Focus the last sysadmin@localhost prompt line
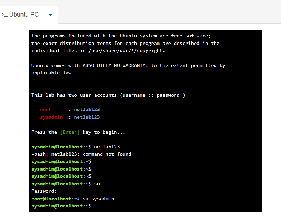Image resolution: width=281 pixels, height=222 pixels. (x=61, y=206)
